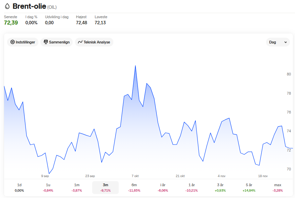Screen dimensions: 295x198
Task: Select the 3 år time range tab
Action: [x=220, y=188]
